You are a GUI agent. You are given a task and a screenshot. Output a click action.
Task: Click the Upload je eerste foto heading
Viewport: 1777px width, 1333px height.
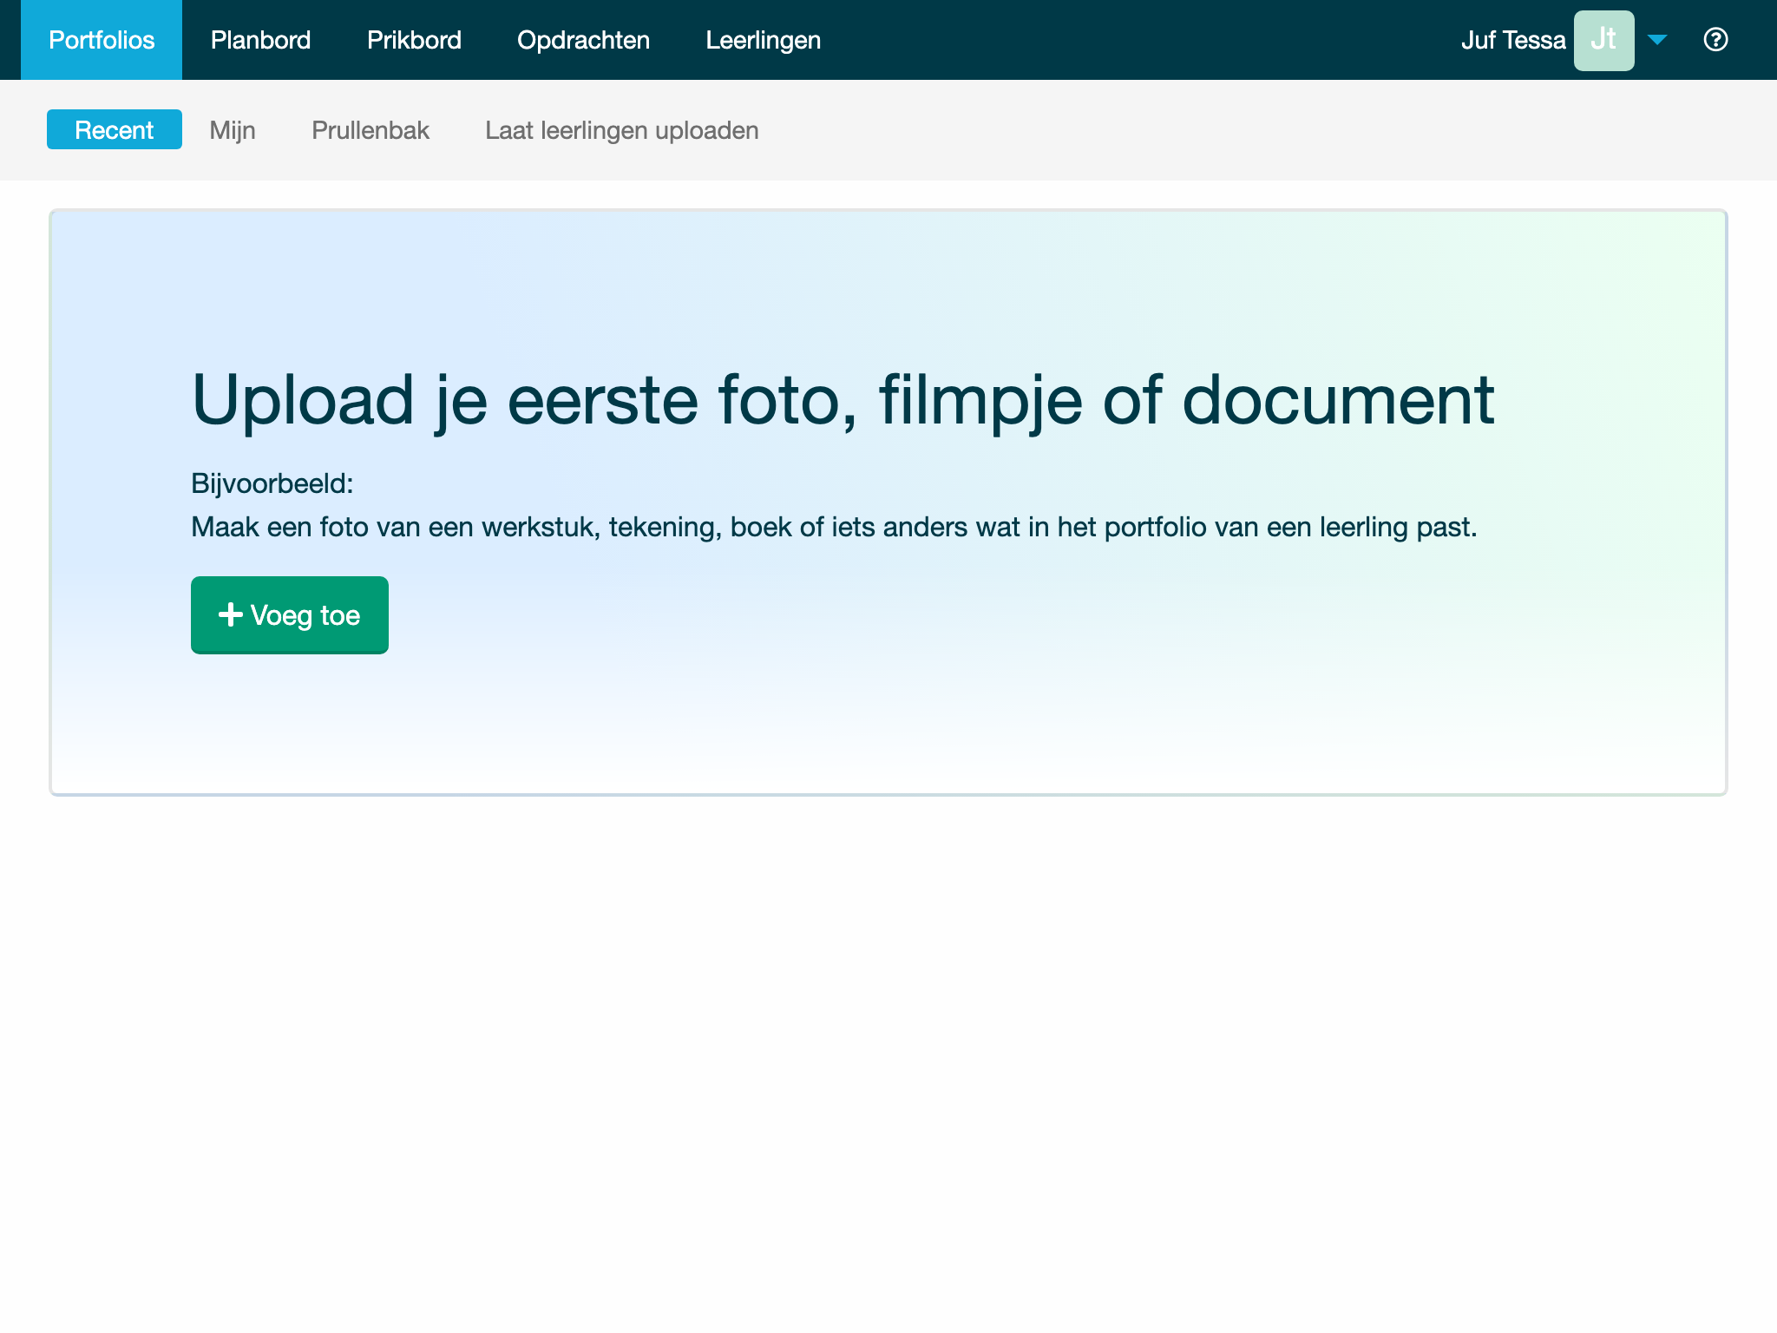click(843, 400)
